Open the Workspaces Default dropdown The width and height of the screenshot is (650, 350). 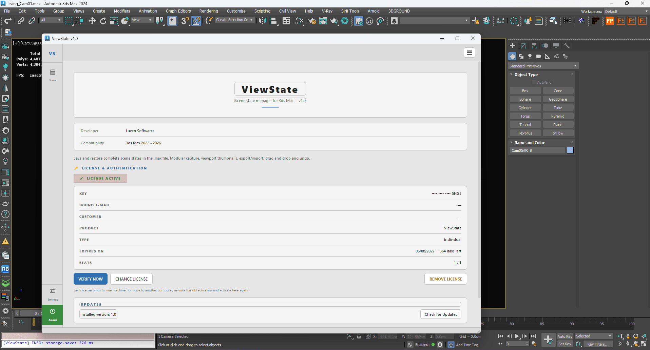(x=626, y=12)
